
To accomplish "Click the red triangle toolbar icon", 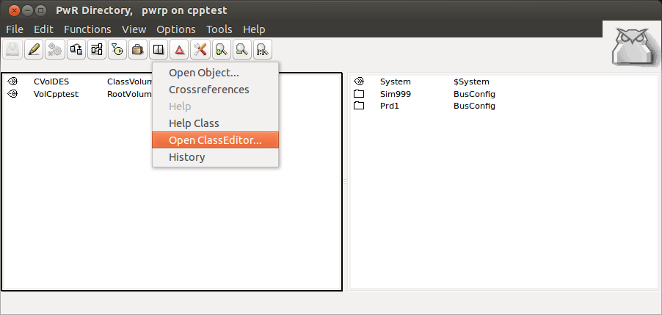I will point(179,50).
